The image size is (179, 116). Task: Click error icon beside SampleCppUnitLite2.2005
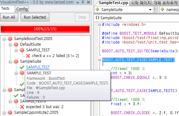tap(10, 113)
